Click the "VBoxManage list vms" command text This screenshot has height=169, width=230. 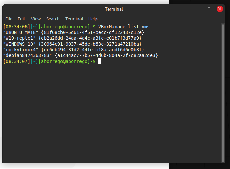tap(124, 27)
